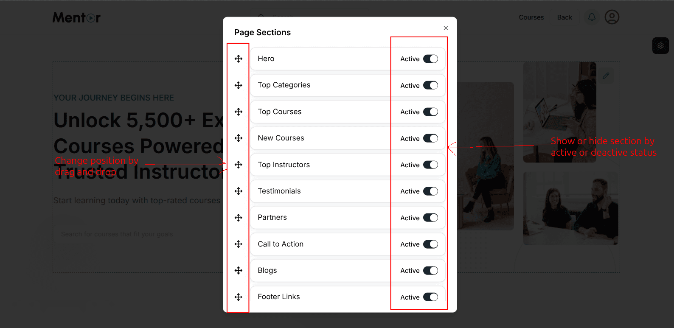Switch off the Blogs Active toggle

point(431,270)
